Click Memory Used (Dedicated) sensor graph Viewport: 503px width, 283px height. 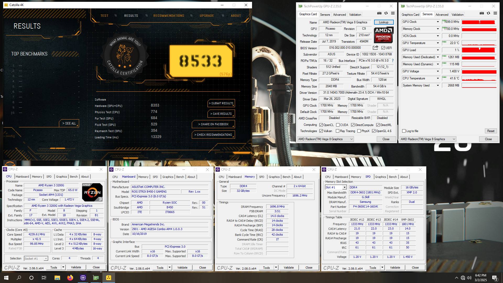click(479, 57)
